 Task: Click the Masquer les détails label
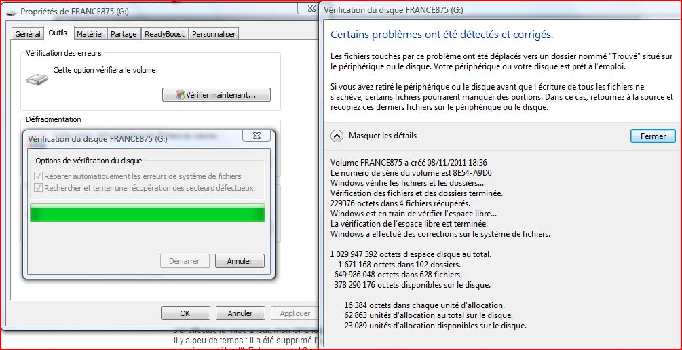383,136
